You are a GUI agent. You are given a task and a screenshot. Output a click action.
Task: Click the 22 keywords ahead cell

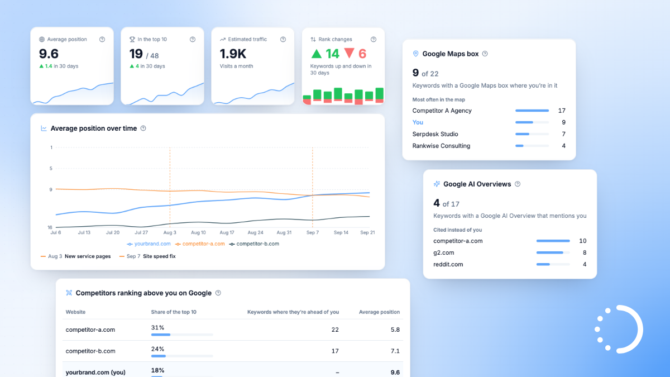coord(335,330)
